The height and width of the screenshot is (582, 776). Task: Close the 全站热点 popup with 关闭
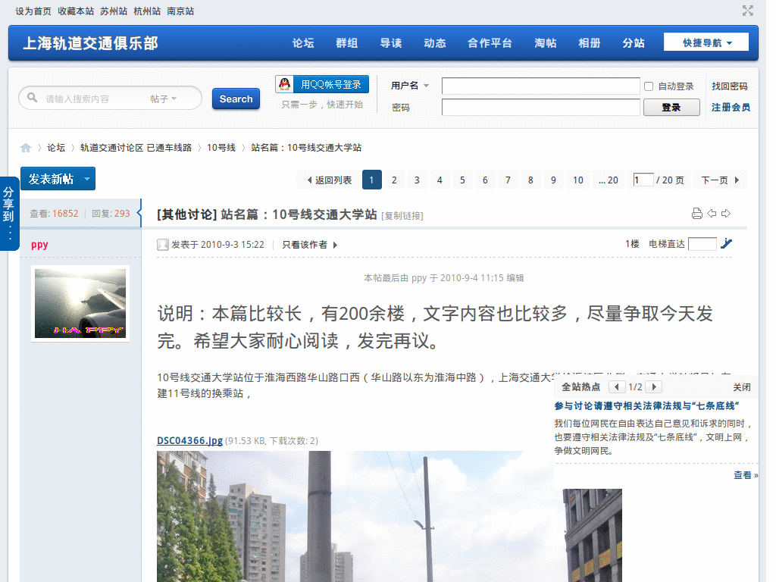[x=741, y=387]
